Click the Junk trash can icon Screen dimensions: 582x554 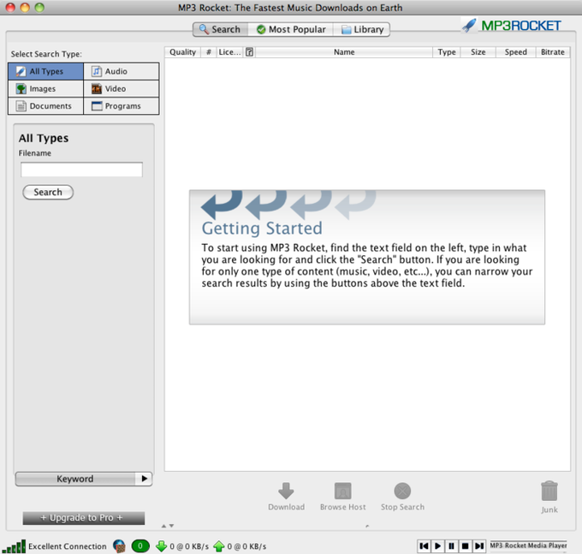tap(549, 491)
